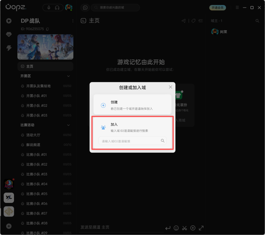Click search magnifier in the join field
The width and height of the screenshot is (265, 235).
click(x=163, y=141)
